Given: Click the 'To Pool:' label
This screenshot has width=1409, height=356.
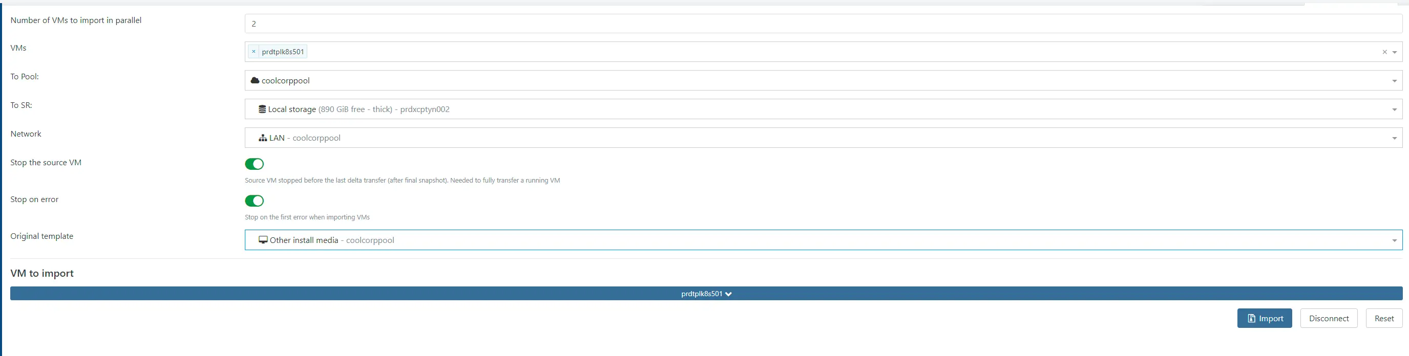Looking at the screenshot, I should (25, 76).
